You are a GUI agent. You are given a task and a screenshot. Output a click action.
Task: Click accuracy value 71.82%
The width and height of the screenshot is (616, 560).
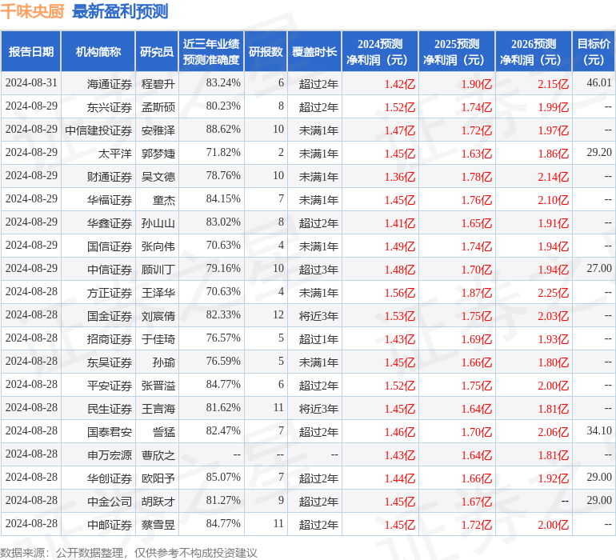(223, 152)
